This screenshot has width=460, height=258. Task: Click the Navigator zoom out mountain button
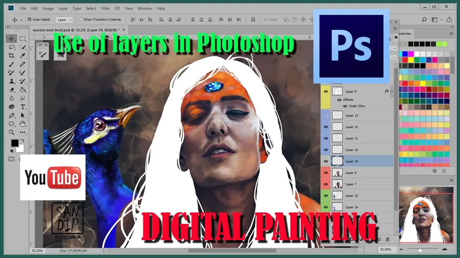pos(402,249)
